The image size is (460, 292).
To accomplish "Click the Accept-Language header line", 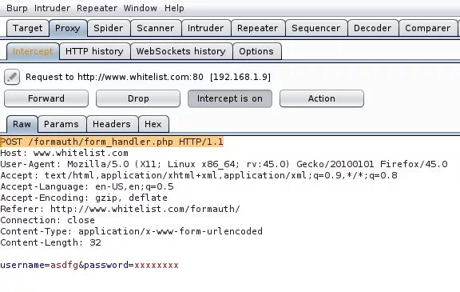I will click(87, 186).
